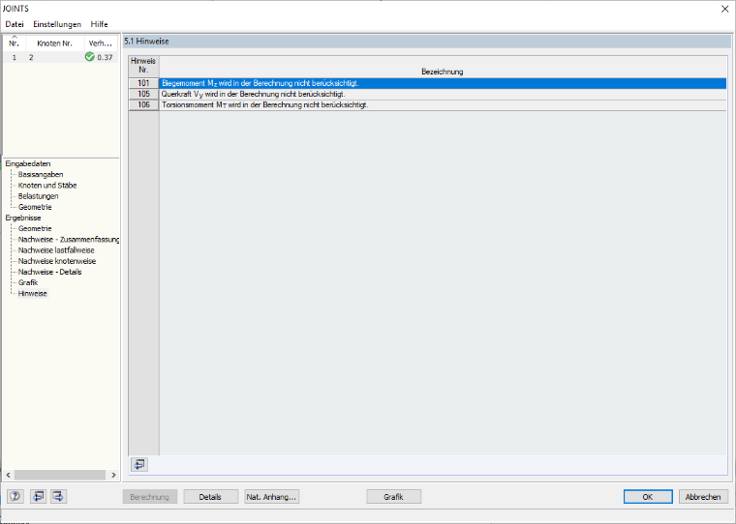
Task: Open the Hilfe menu
Action: pos(99,24)
